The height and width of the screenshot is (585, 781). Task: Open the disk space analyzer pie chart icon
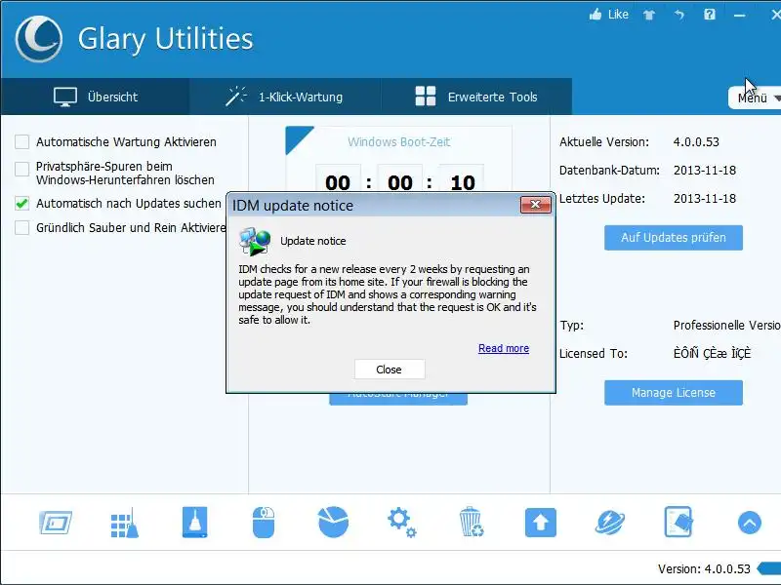tap(333, 522)
